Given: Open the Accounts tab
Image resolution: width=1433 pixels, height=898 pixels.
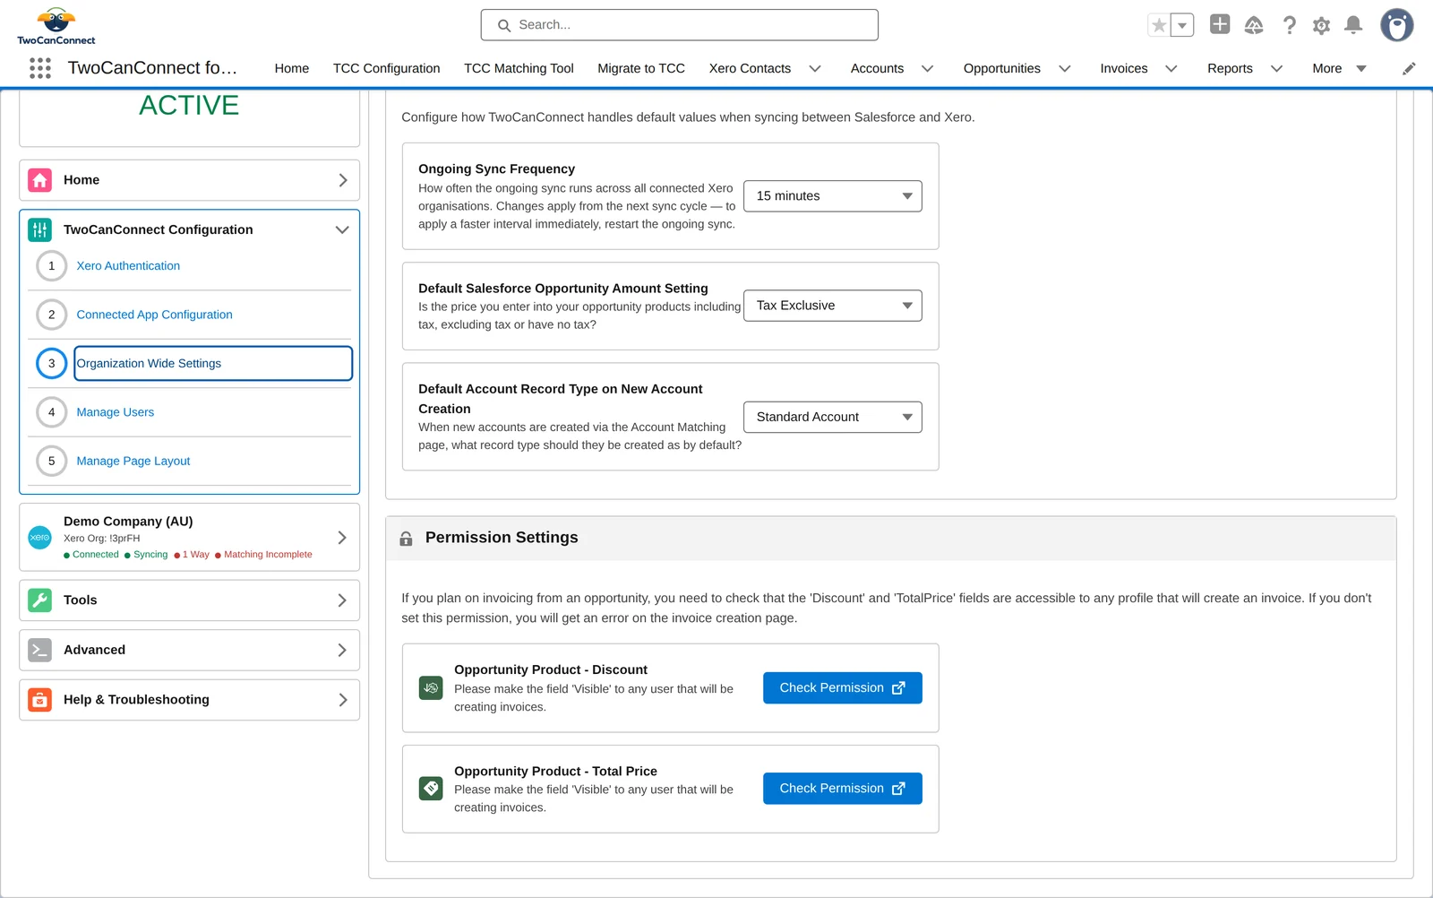Looking at the screenshot, I should coord(877,69).
